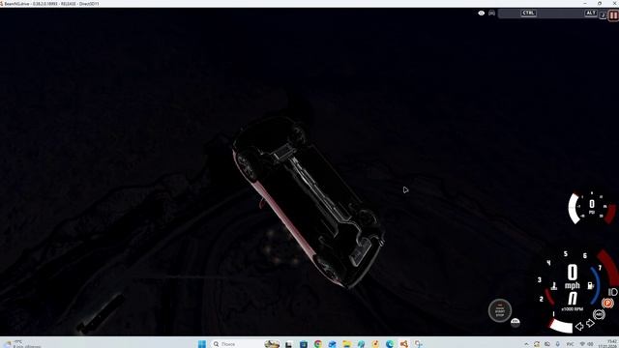This screenshot has width=619, height=348.
Task: Click the engine start stop button
Action: pyautogui.click(x=500, y=310)
